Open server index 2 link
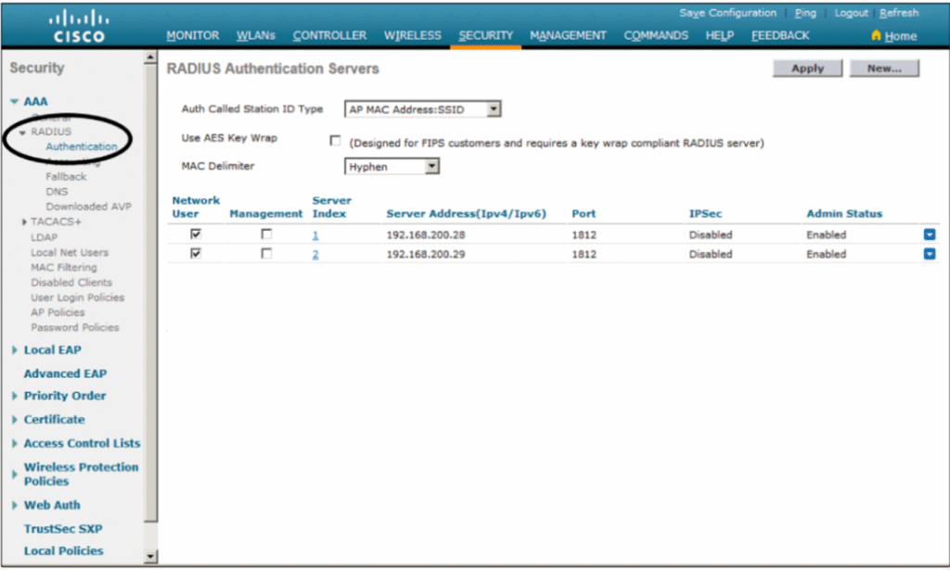The image size is (950, 570). coord(315,254)
